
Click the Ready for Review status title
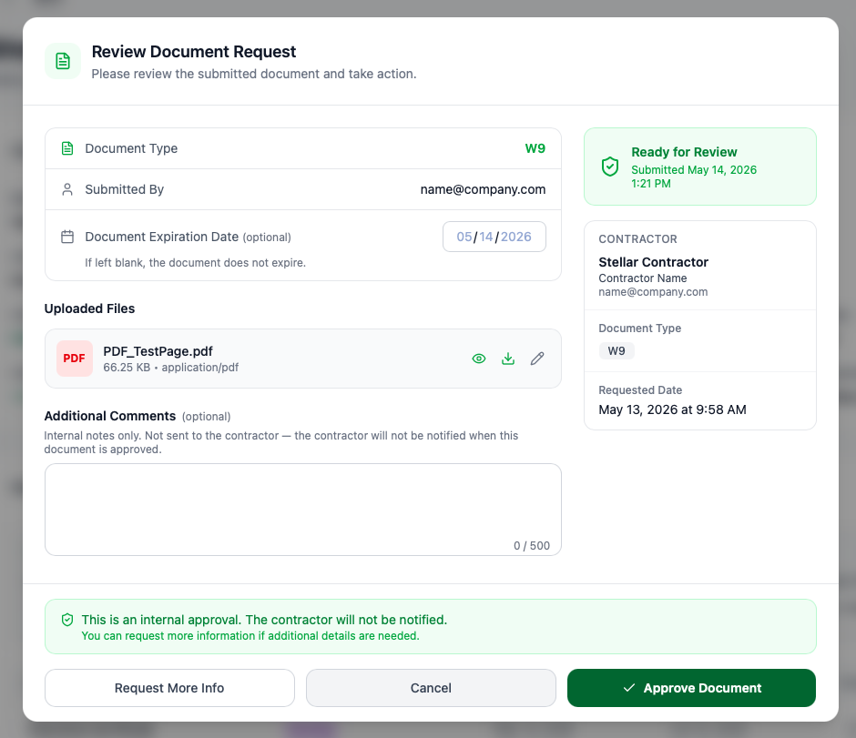tap(684, 152)
